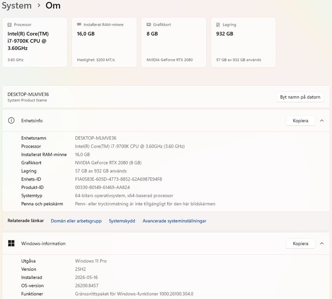This screenshot has width=332, height=299.
Task: Select the Utgåva value Windows 11 Pro
Action: click(91, 261)
